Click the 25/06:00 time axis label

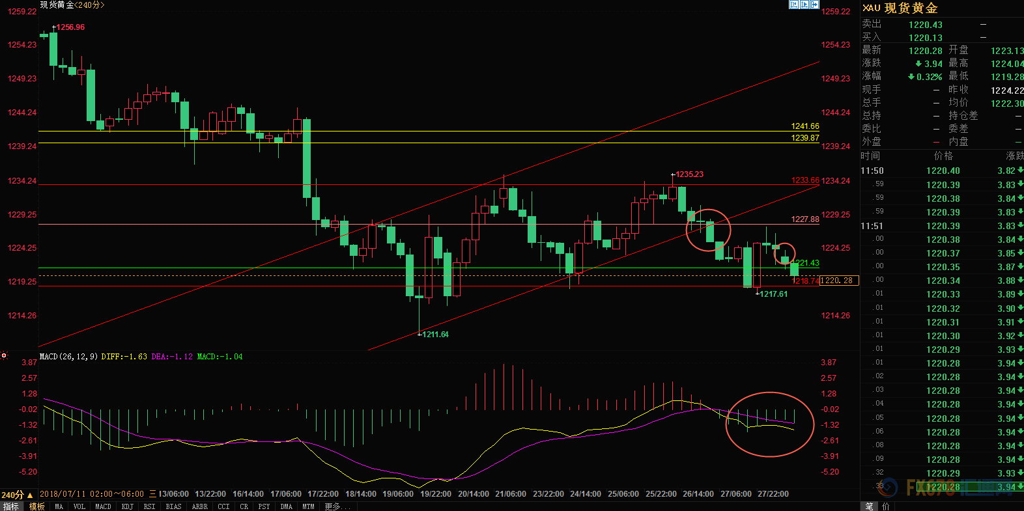pos(623,494)
